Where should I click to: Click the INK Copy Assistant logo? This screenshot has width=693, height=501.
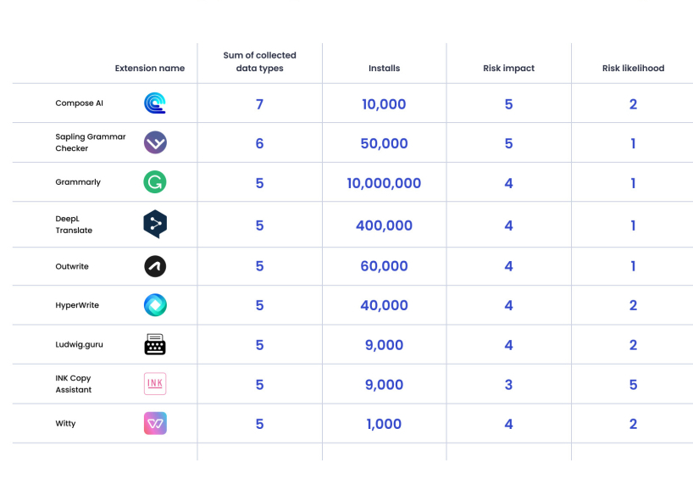pos(155,384)
